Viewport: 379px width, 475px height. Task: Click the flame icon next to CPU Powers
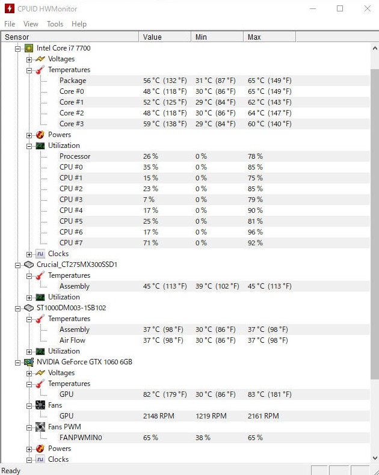tap(40, 135)
